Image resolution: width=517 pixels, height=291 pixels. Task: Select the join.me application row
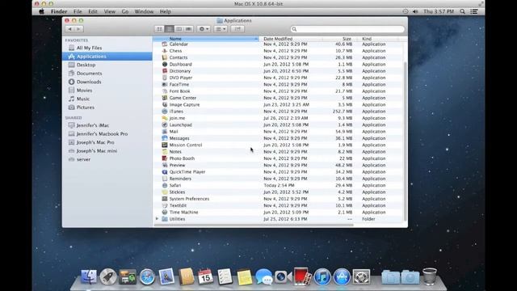coord(278,118)
